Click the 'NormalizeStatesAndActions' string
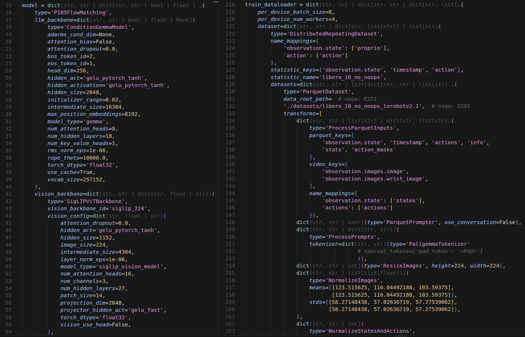 (x=369, y=331)
